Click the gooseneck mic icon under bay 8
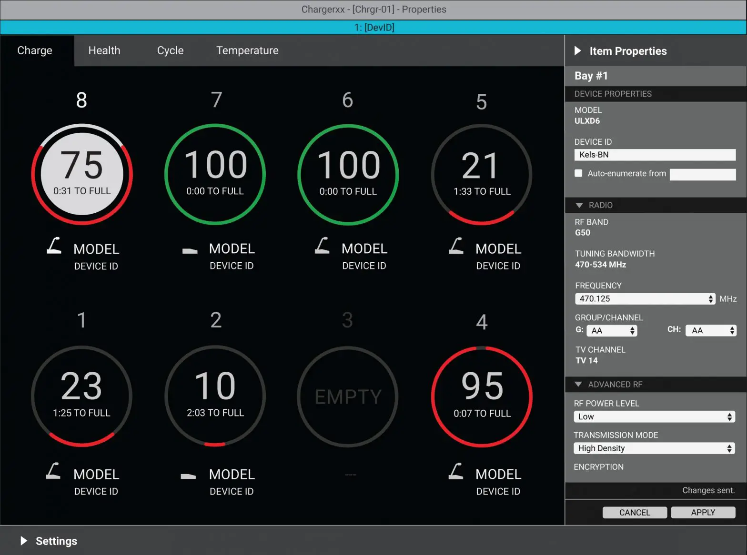Viewport: 747px width, 555px height. coord(54,246)
